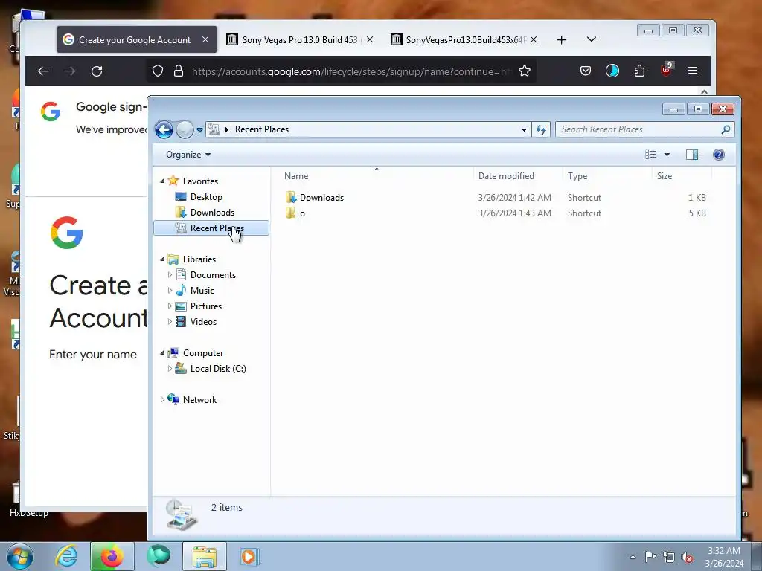Open the tracking protection shield icon

click(158, 71)
